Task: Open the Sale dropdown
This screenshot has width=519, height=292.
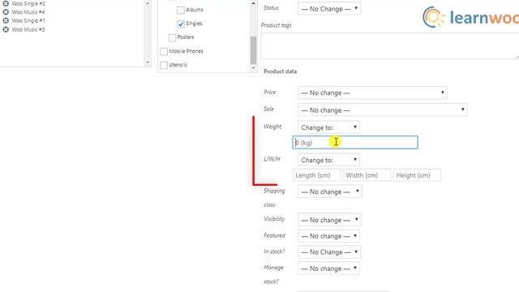Action: [x=383, y=110]
